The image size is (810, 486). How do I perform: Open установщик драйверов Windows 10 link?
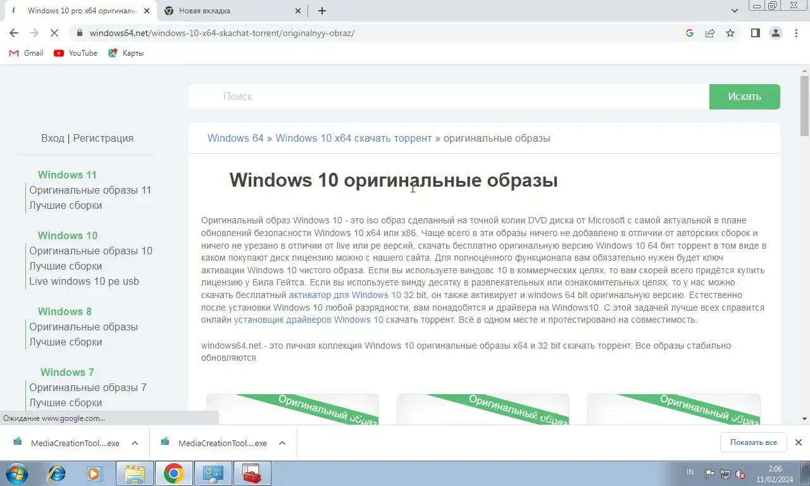click(x=309, y=320)
